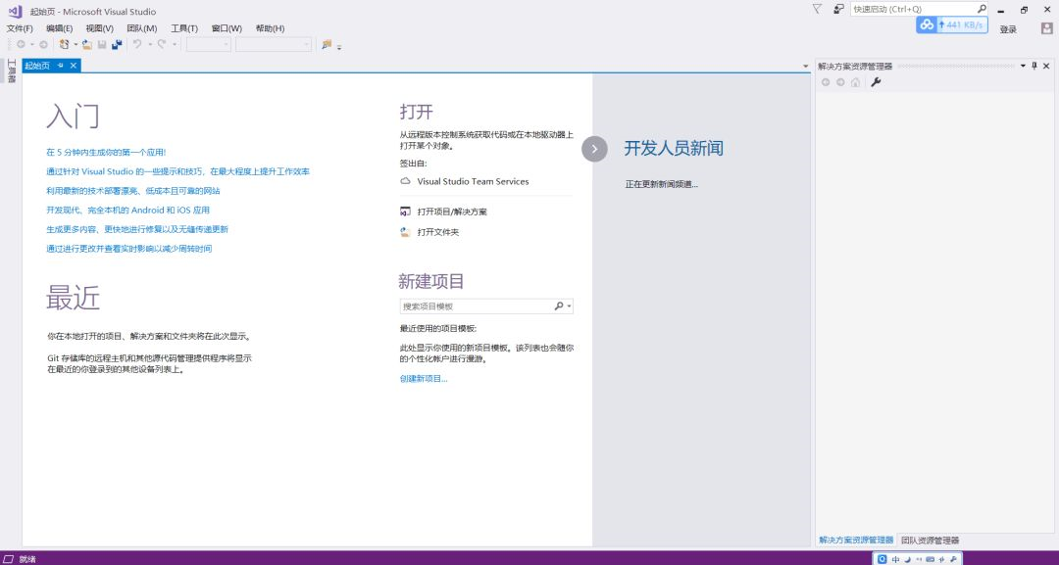
Task: Click the Navigate Backward toolbar icon
Action: pos(21,44)
